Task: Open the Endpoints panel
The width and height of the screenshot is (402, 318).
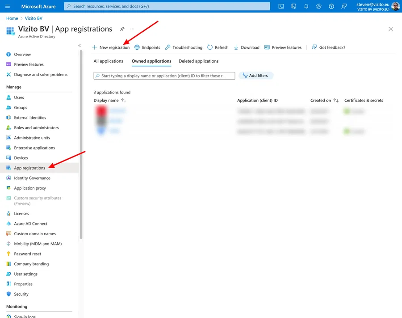Action: (147, 47)
